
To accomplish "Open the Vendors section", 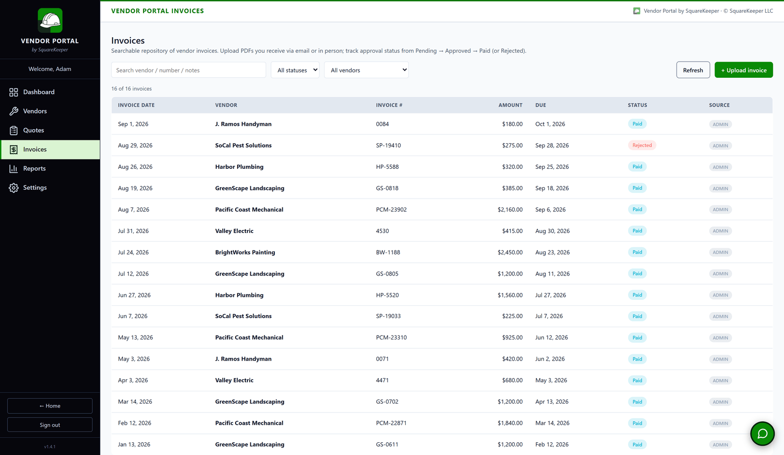I will click(x=50, y=111).
